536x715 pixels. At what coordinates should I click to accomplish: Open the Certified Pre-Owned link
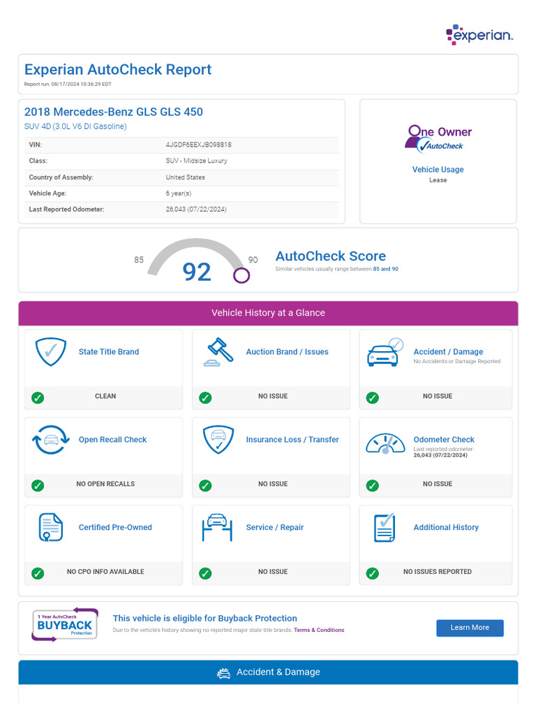tap(115, 527)
